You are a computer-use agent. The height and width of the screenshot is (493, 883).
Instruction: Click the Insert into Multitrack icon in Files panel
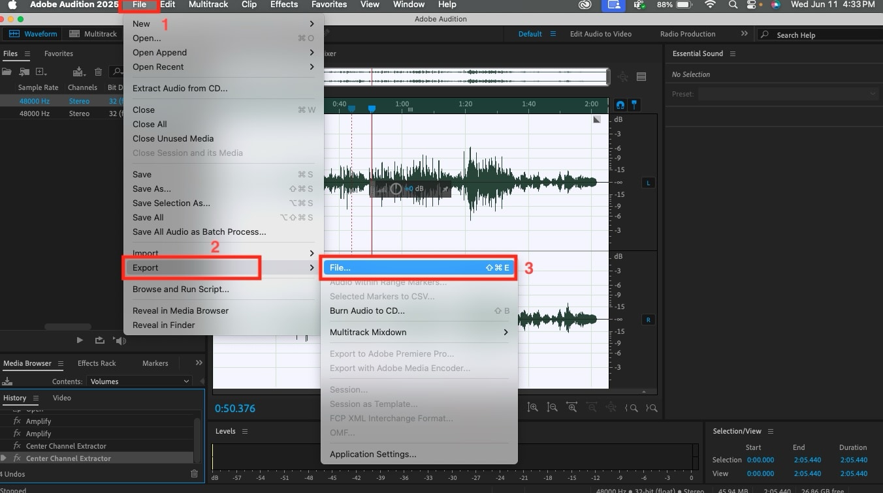80,72
